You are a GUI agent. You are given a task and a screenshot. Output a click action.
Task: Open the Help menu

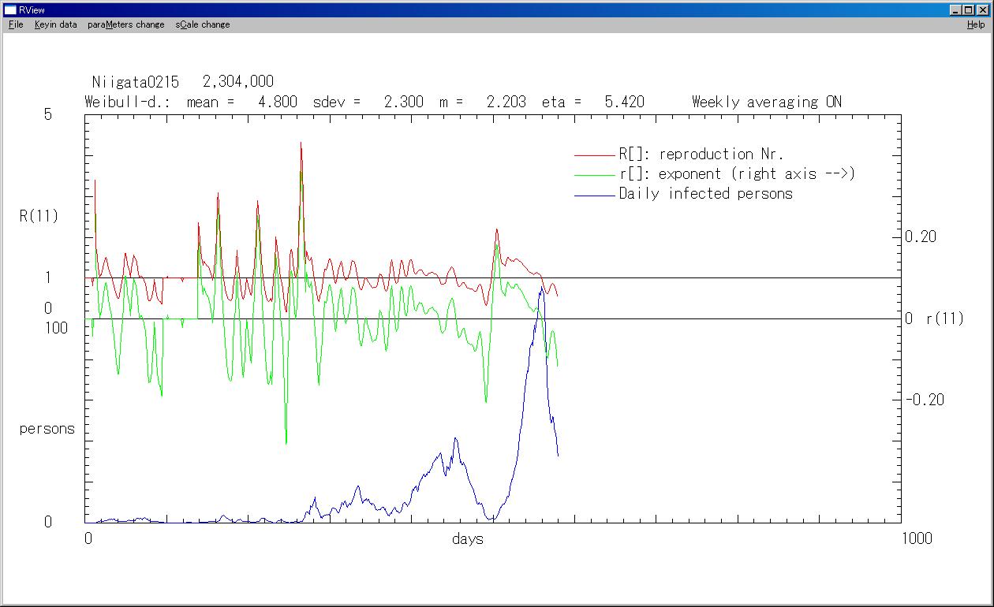pos(976,24)
